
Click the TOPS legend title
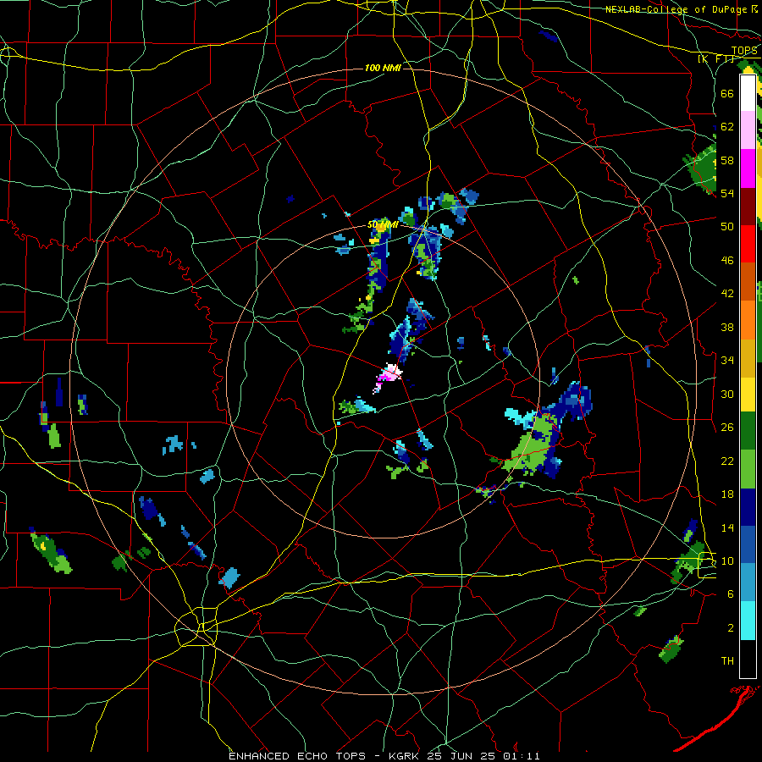click(x=744, y=51)
